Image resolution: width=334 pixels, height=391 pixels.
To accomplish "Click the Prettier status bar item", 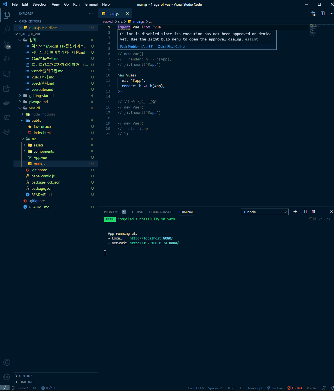I will [312, 388].
